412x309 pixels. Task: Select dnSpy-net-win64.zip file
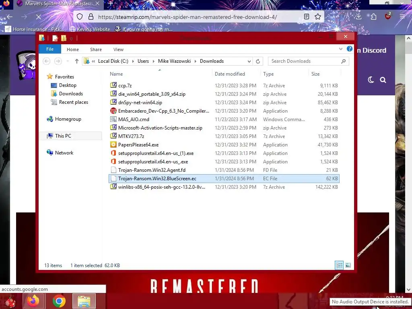pos(224,103)
